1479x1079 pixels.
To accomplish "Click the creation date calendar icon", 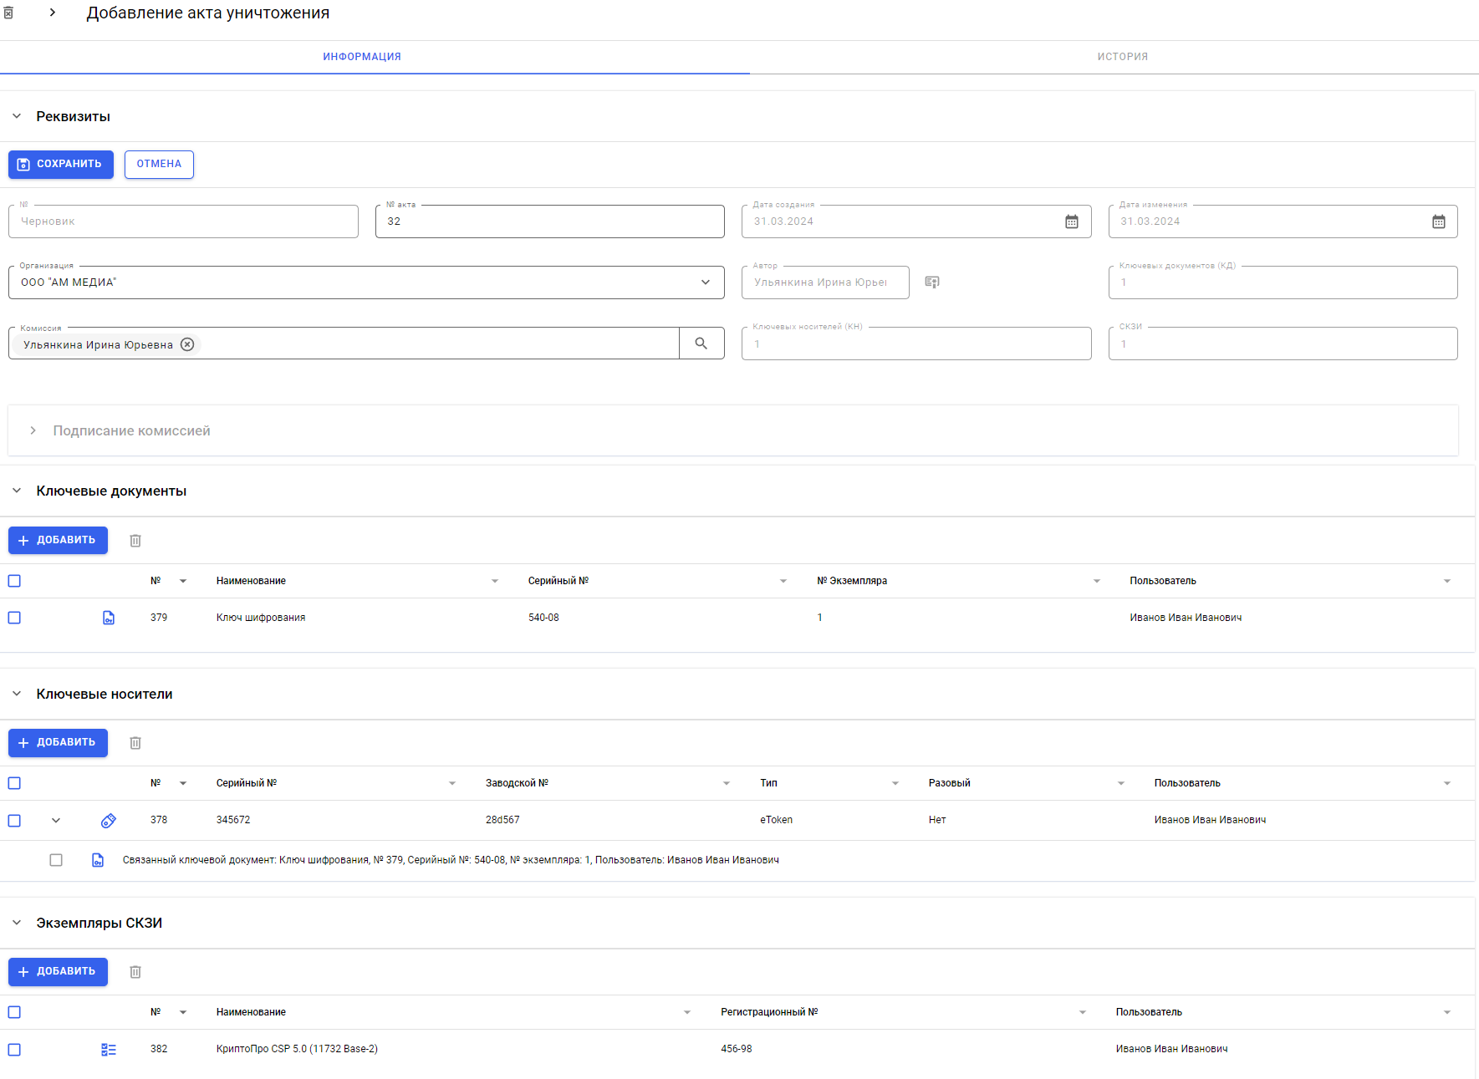I will [1071, 221].
